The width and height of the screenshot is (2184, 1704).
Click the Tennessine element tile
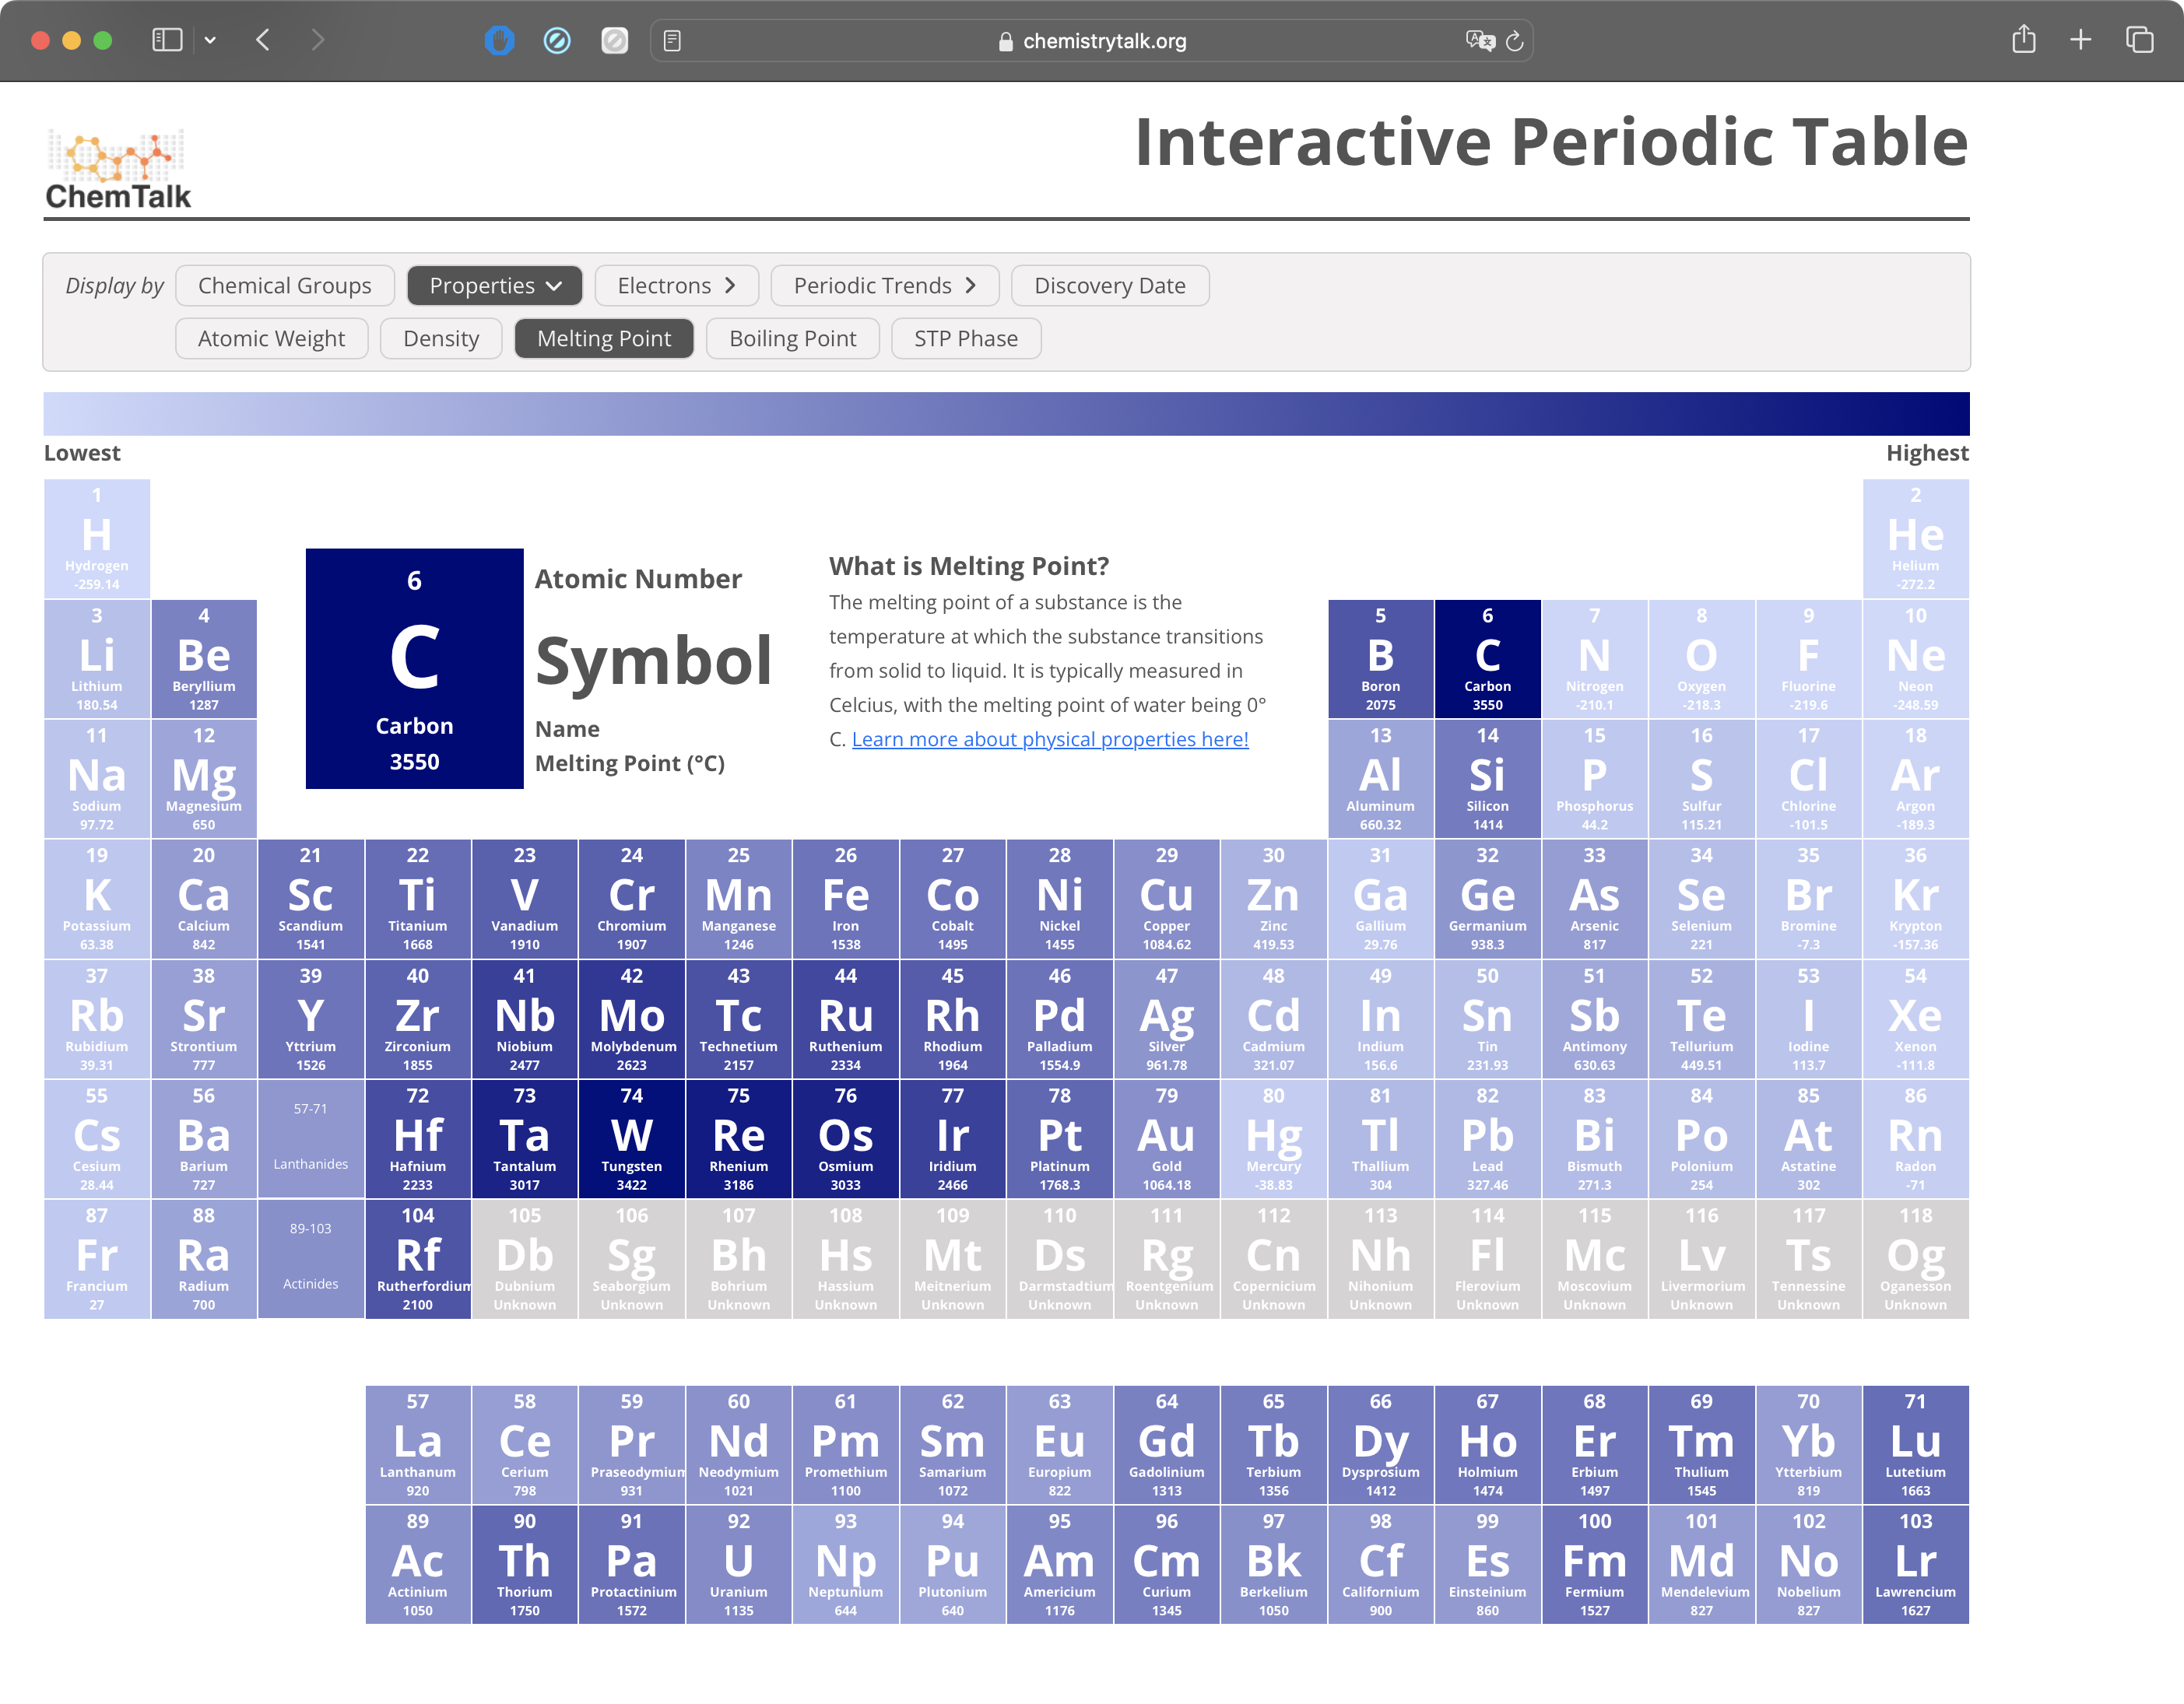tap(1808, 1258)
